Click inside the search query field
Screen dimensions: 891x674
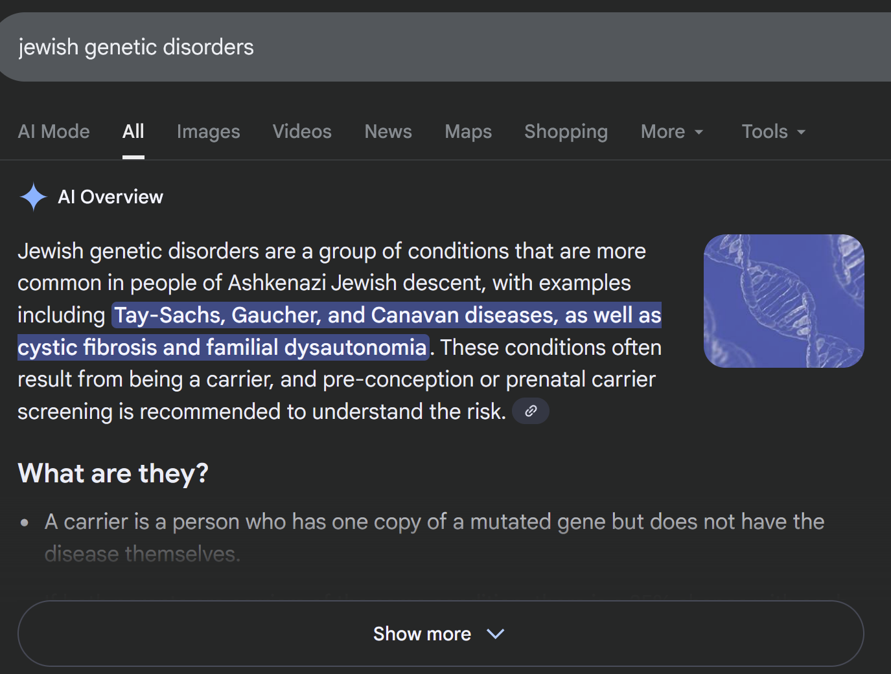(389, 47)
